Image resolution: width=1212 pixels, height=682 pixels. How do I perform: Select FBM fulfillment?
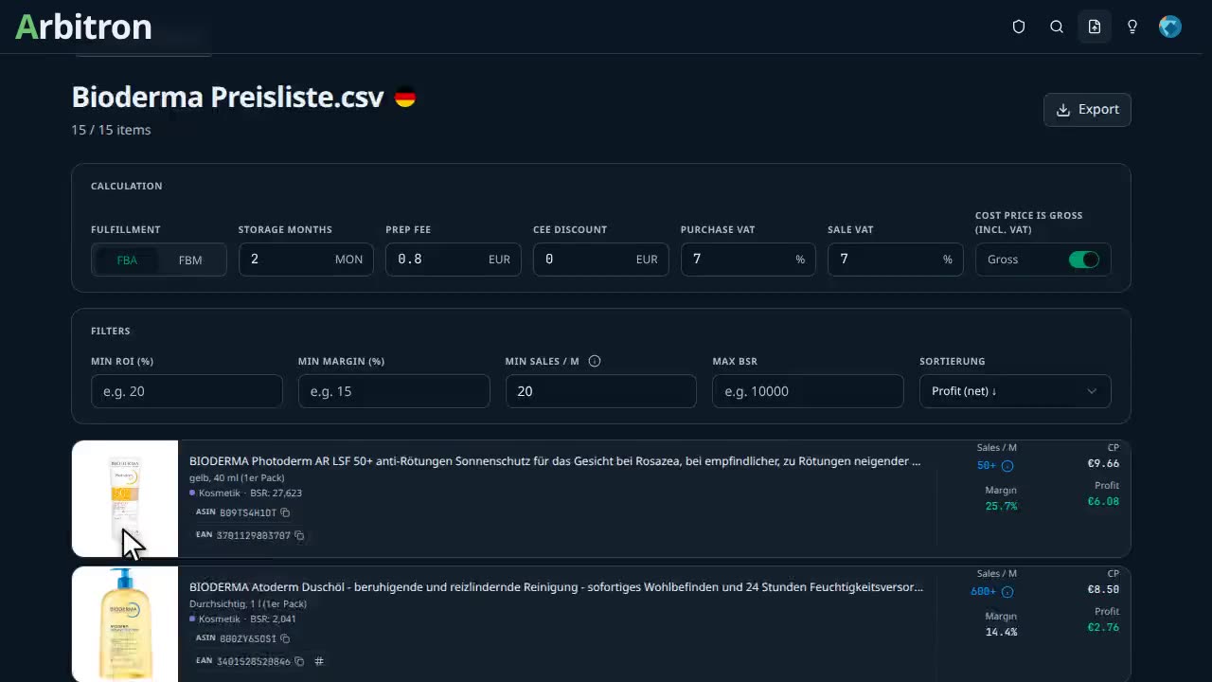coord(190,260)
